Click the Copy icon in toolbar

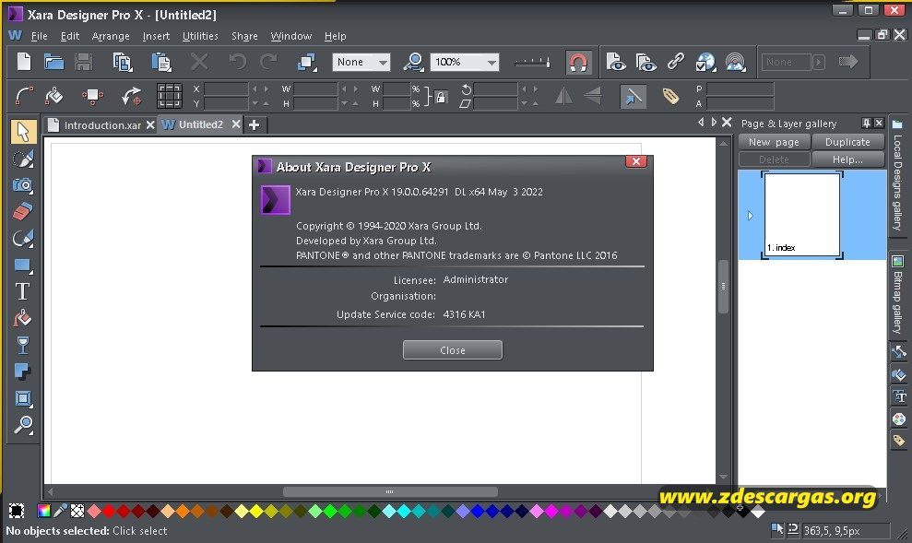click(x=122, y=62)
